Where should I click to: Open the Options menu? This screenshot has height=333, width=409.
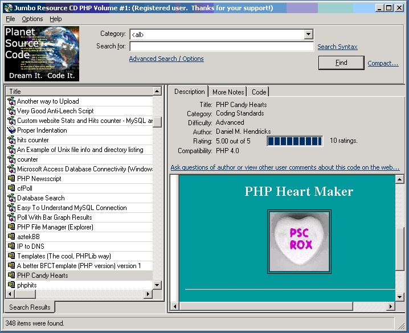pyautogui.click(x=32, y=19)
